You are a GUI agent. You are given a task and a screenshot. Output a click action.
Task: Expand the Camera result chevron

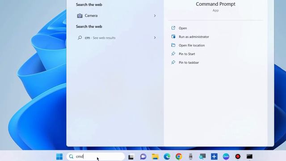pos(155,16)
